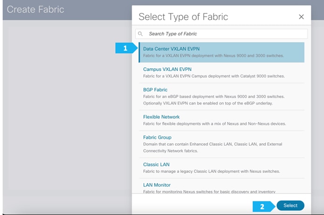Close the Select Type of Fabric dialog

[301, 17]
